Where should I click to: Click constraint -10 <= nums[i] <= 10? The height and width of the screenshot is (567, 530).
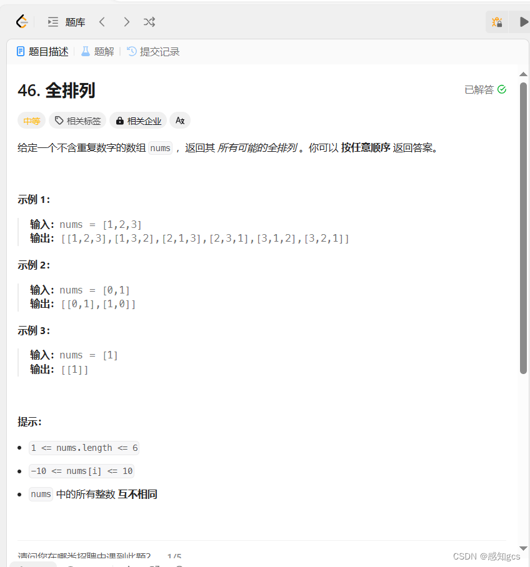tap(81, 471)
